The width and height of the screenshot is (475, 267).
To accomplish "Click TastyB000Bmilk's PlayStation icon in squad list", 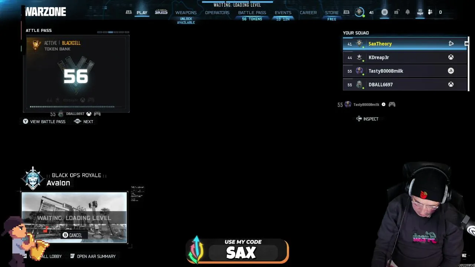I will pos(451,71).
